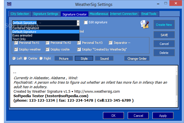
Task: Click the Apply button
Action: 163,116
